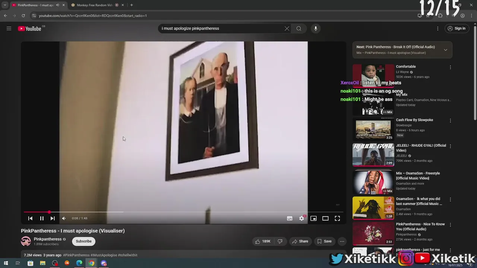Image resolution: width=477 pixels, height=268 pixels.
Task: Save the video to a playlist
Action: tap(325, 241)
